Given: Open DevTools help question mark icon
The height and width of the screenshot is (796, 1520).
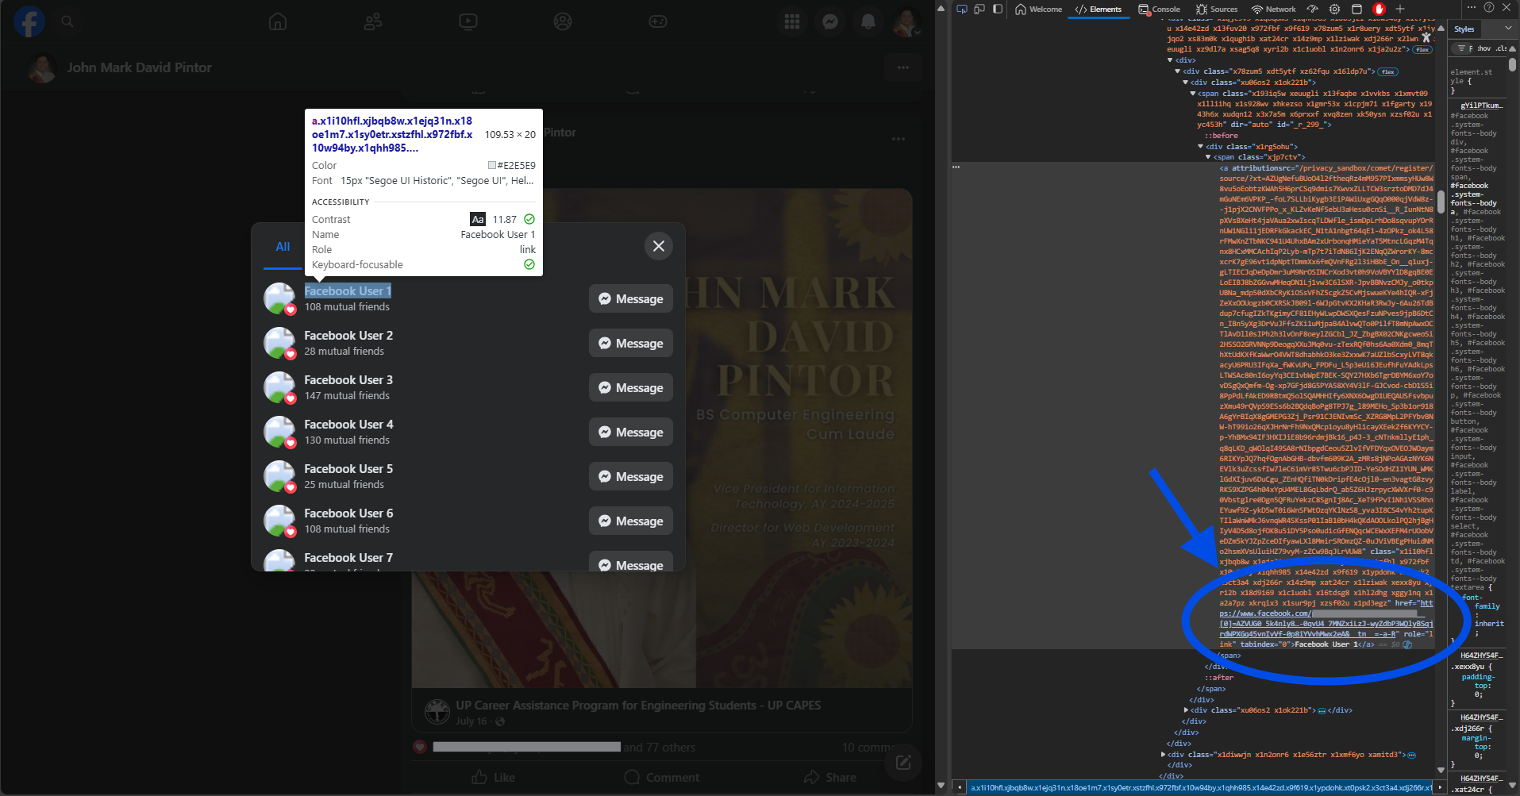Looking at the screenshot, I should 1488,8.
